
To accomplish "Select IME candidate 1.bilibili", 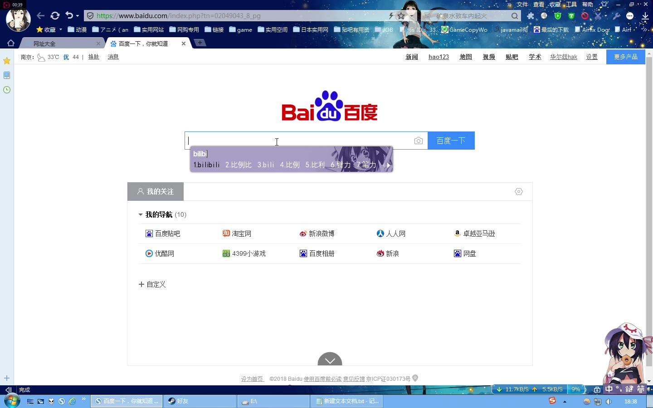I will tap(206, 165).
